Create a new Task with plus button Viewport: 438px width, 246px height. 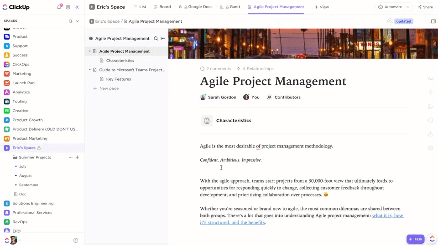[415, 239]
